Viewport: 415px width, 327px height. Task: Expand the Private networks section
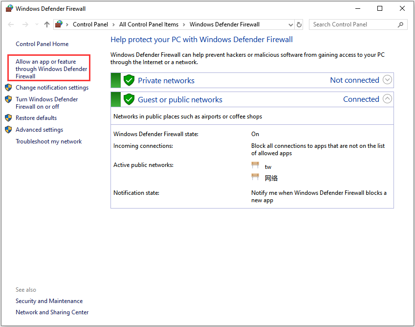(x=387, y=80)
